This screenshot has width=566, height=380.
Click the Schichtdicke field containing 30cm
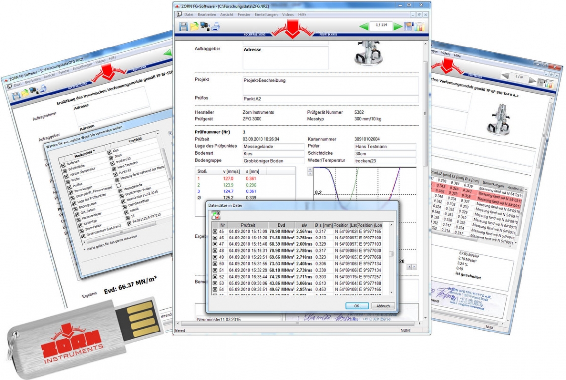coord(385,153)
